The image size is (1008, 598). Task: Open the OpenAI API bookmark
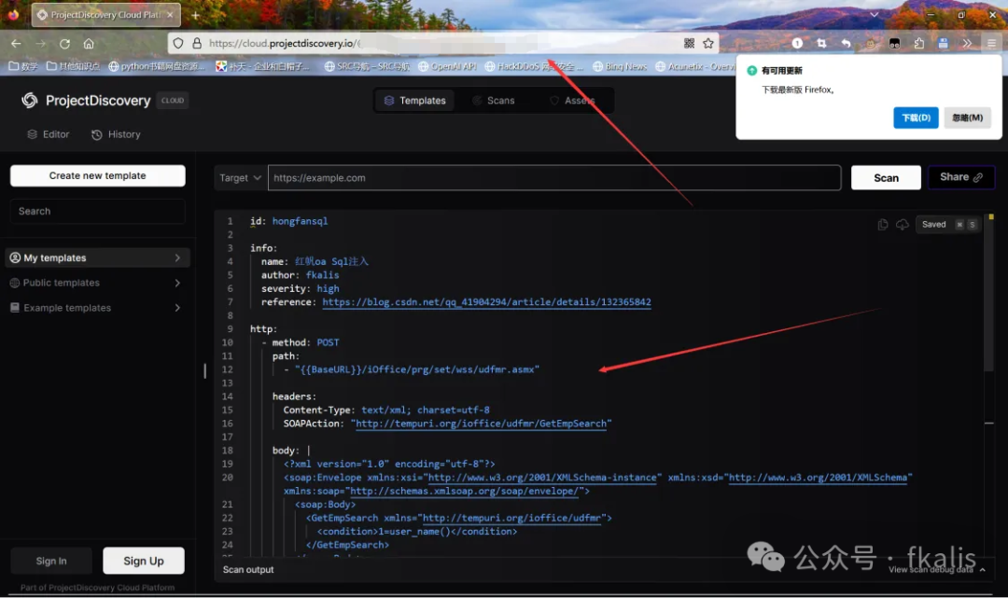[447, 66]
